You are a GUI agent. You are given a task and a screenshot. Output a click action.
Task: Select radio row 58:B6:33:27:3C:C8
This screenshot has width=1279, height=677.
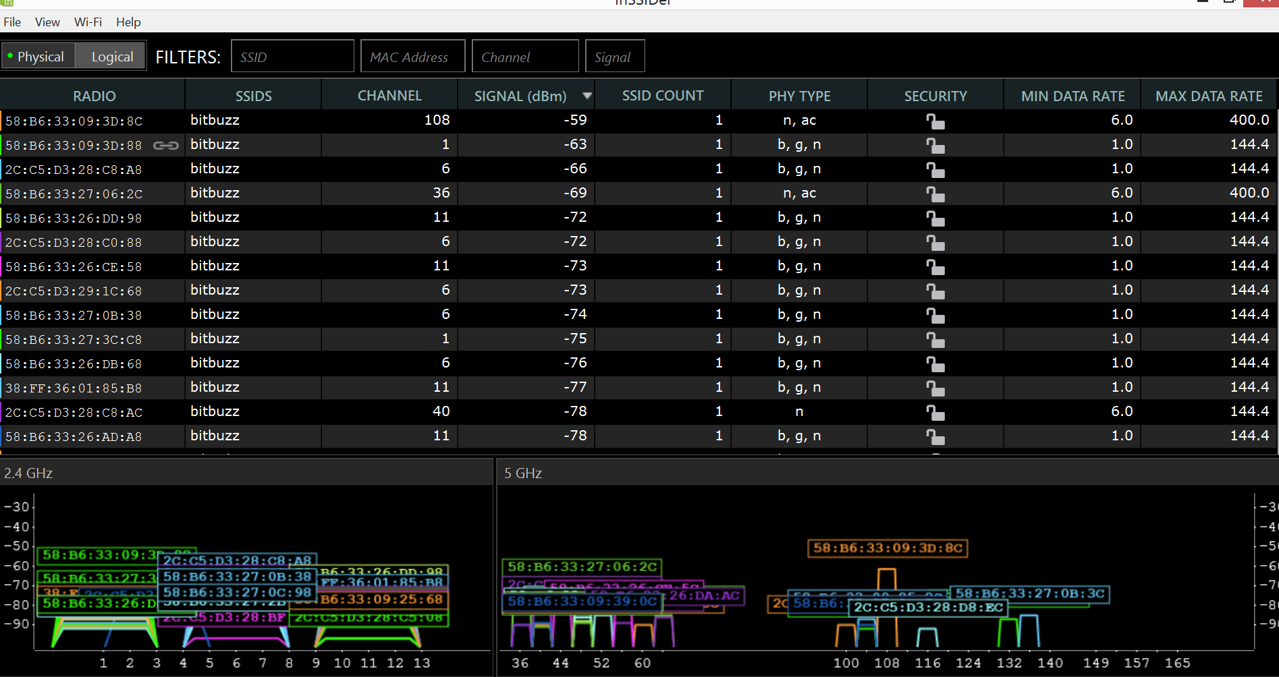tap(638, 339)
